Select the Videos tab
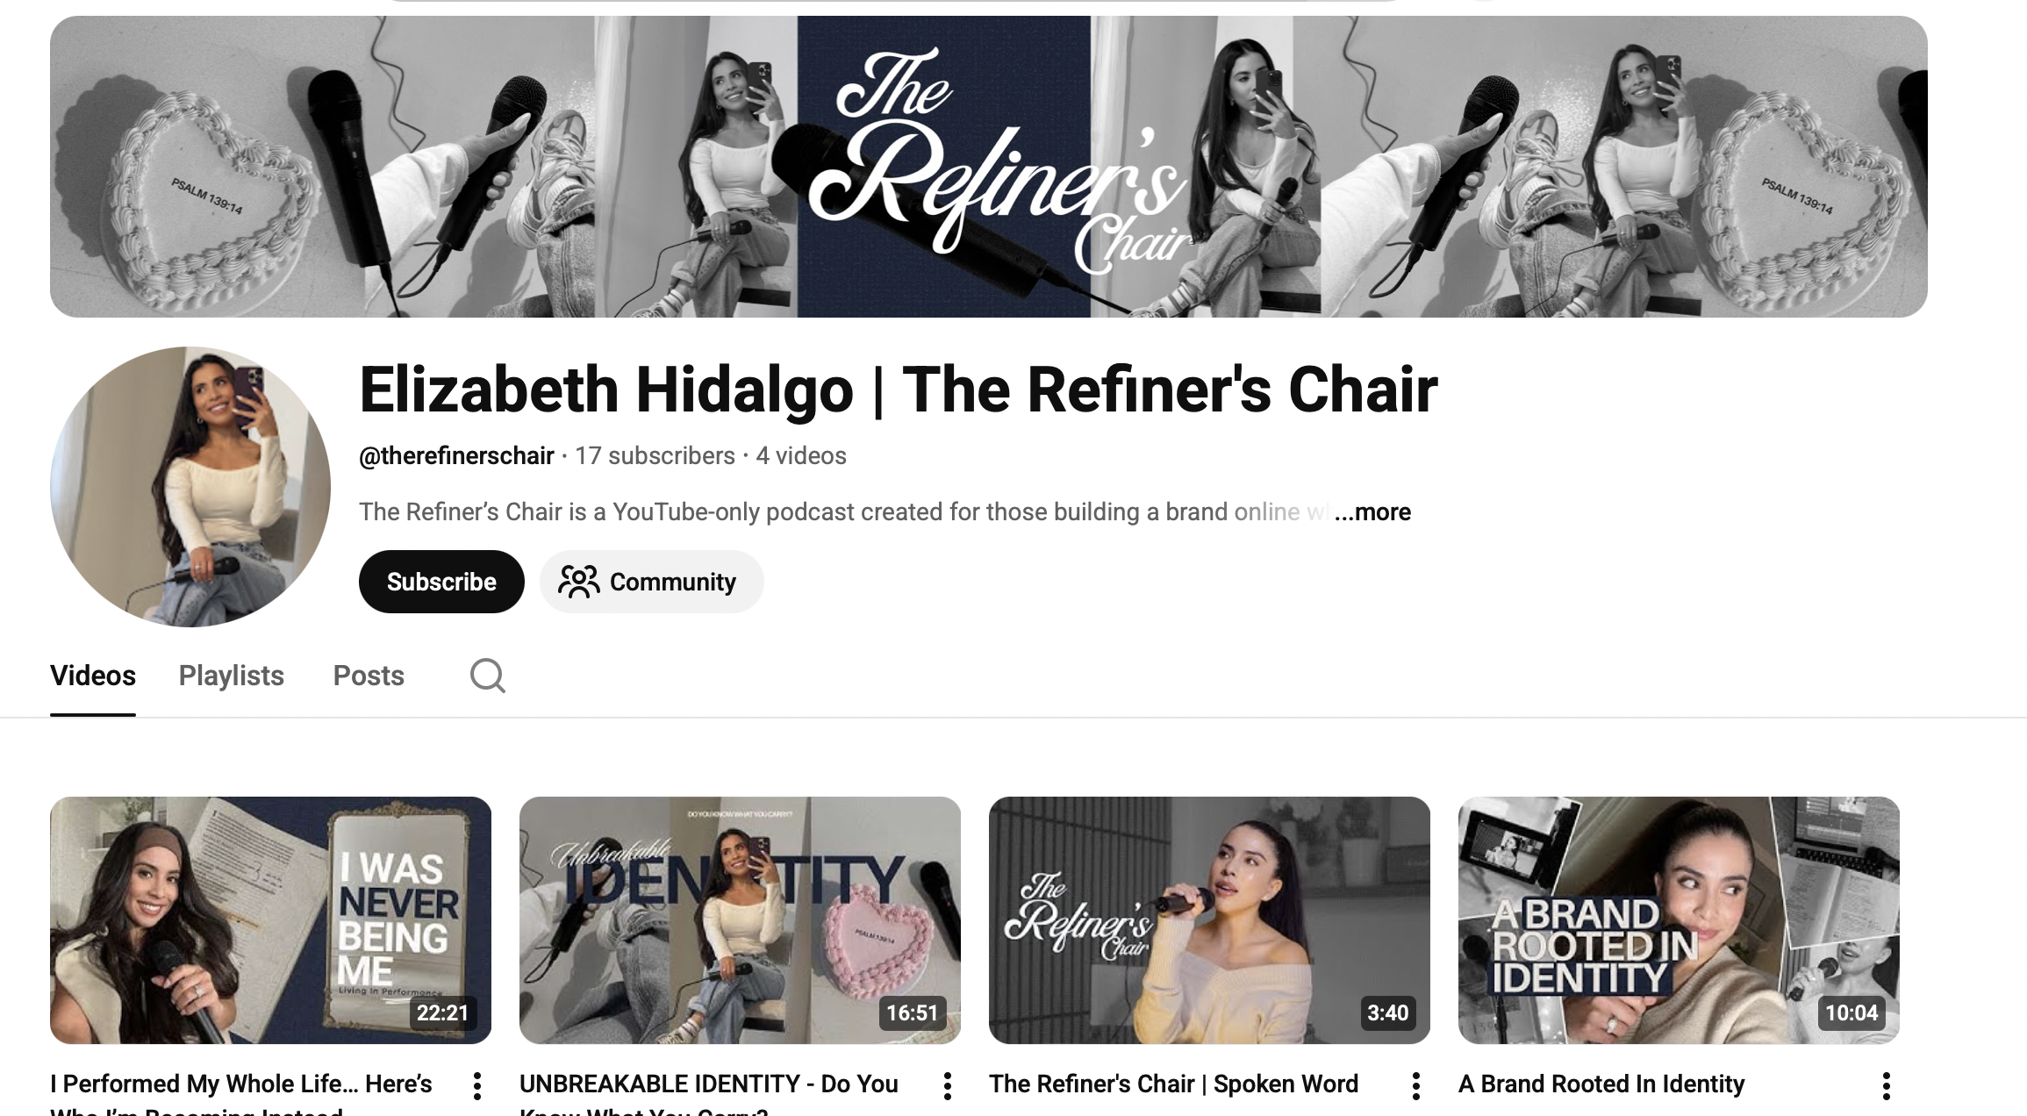The image size is (2027, 1116). pos(93,676)
